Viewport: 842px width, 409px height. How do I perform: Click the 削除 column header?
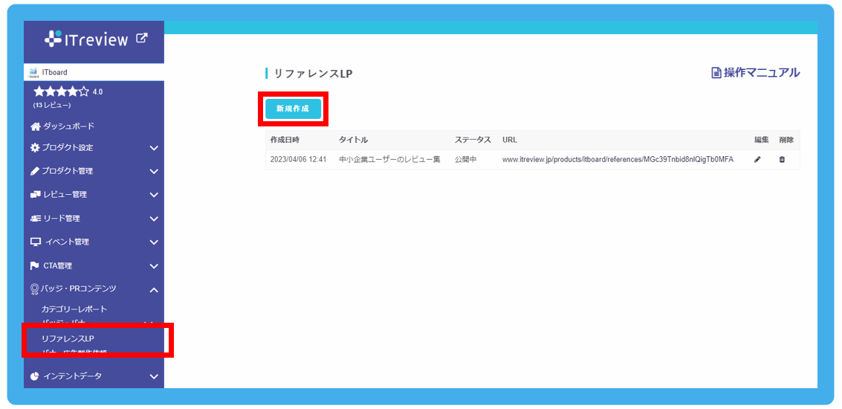pos(786,140)
